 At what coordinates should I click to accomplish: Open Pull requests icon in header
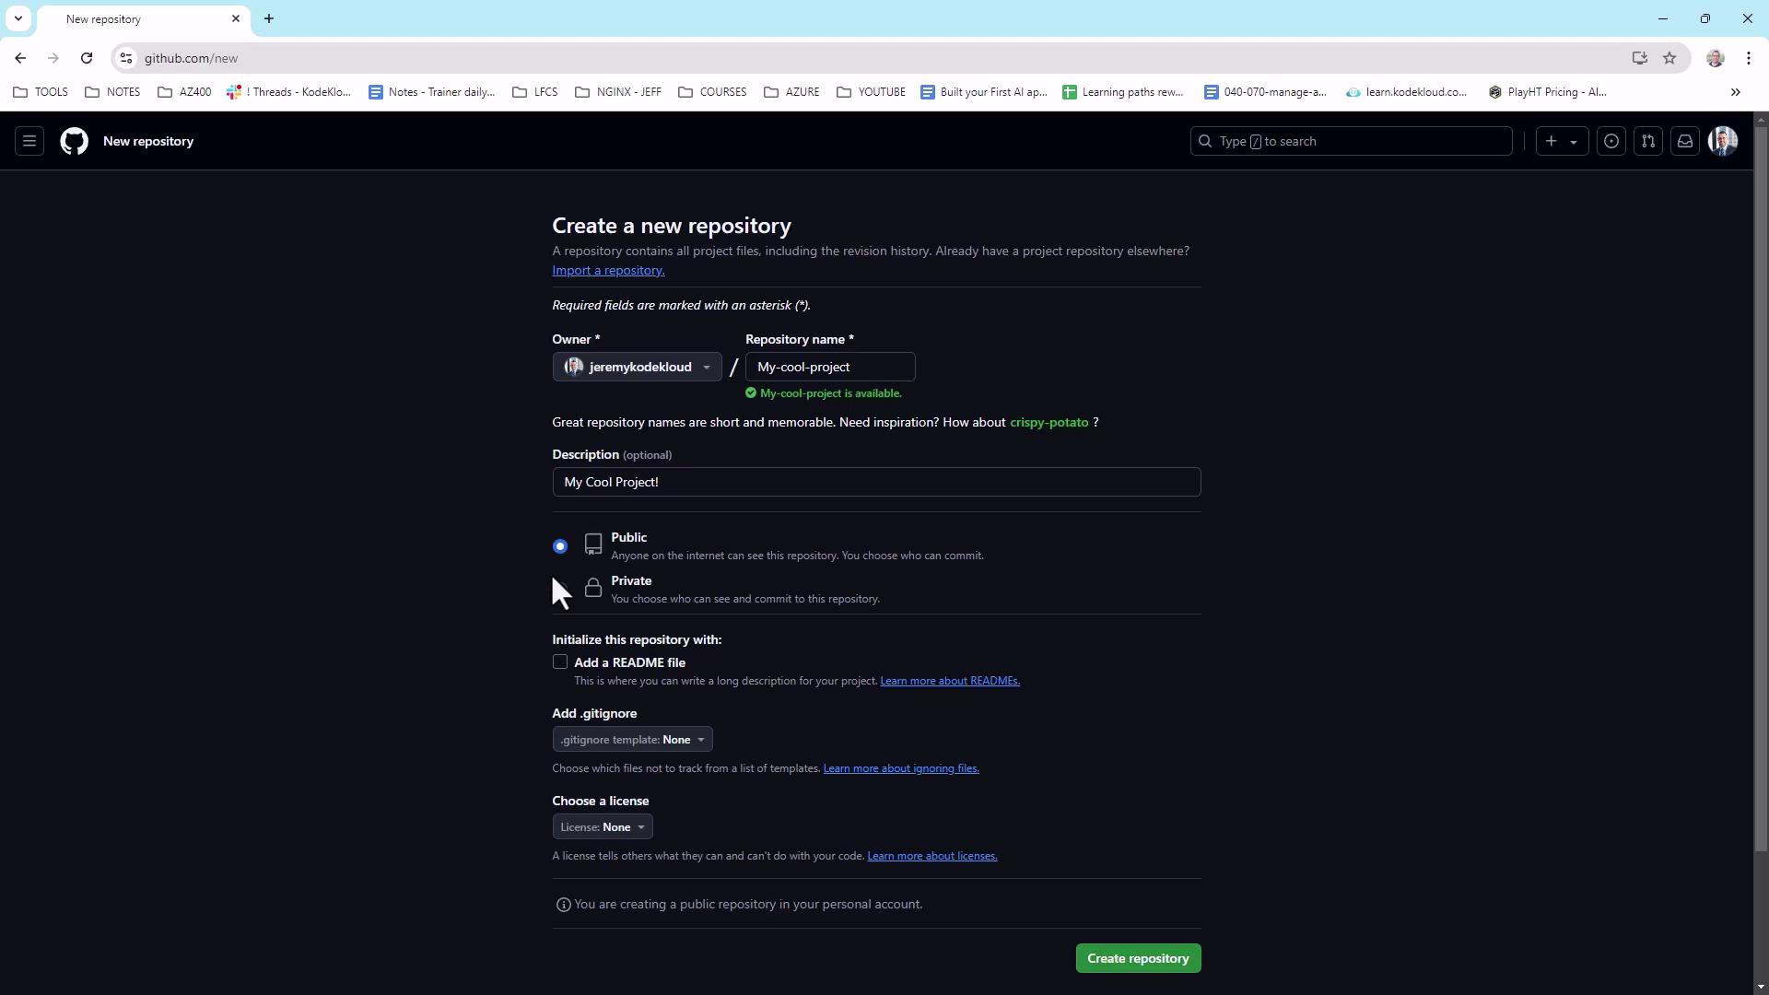[x=1647, y=141]
